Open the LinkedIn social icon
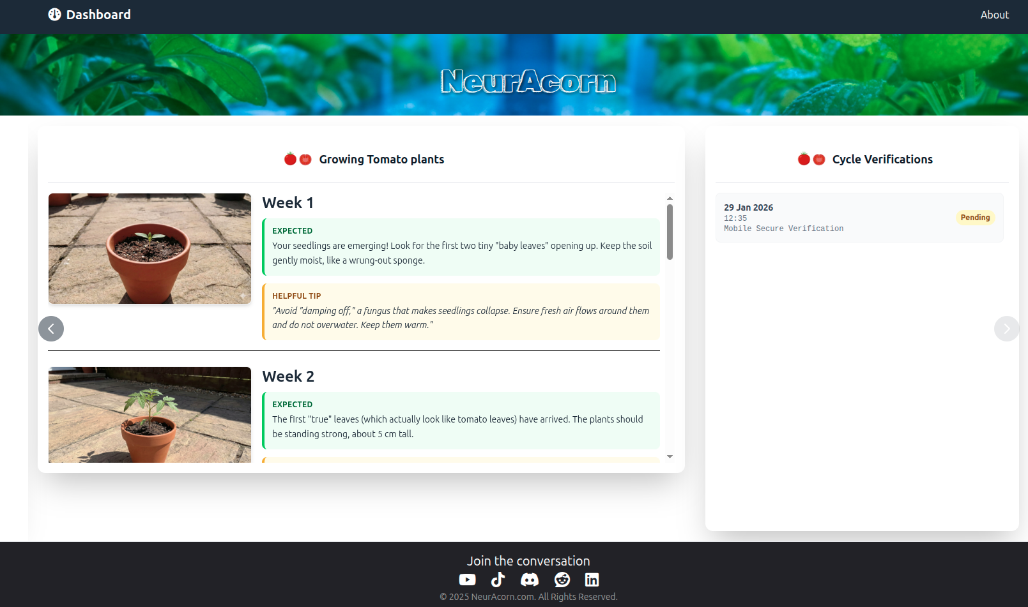Image resolution: width=1028 pixels, height=607 pixels. (x=592, y=580)
